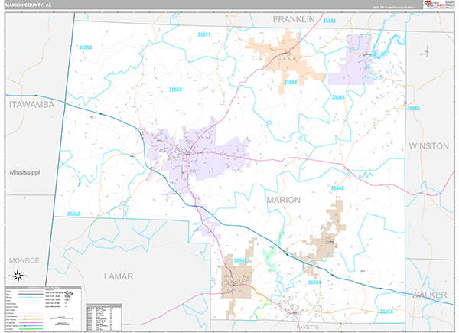Click the LAMAR county label
Viewport: 459px width, 333px height.
tap(119, 276)
